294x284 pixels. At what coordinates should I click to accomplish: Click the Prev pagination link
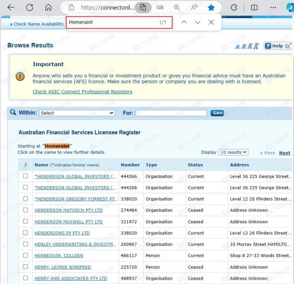click(267, 153)
